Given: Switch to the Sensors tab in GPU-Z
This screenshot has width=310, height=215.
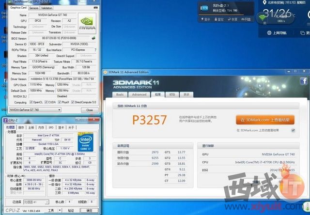Looking at the screenshot, I should 34,8.
